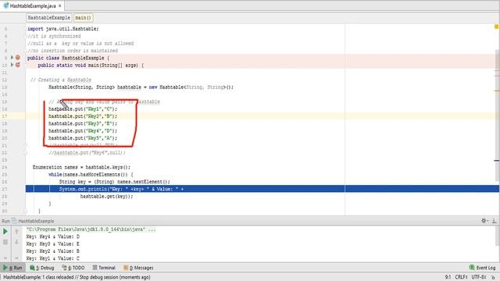
Task: Click the line putting "Key5","A"
Action: coord(83,138)
